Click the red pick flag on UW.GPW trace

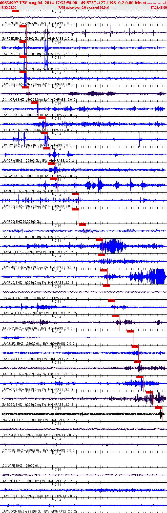[x=47, y=148]
